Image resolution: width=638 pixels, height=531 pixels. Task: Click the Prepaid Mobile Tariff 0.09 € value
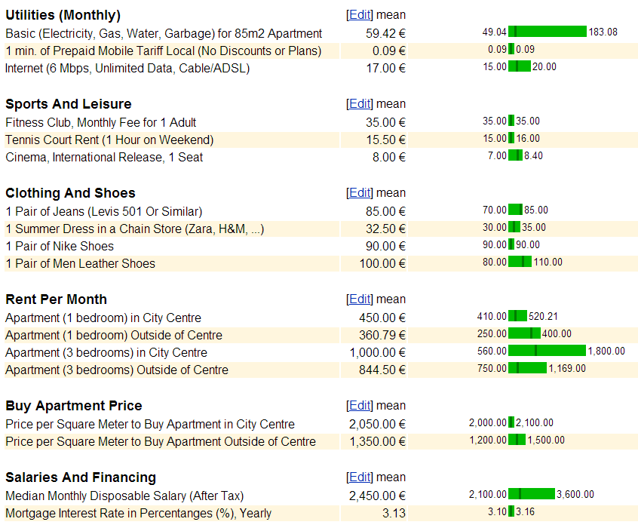coord(388,51)
